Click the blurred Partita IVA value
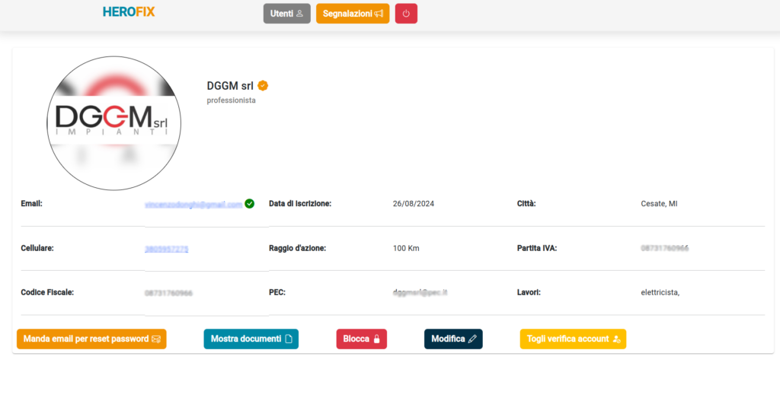The image size is (780, 401). 665,248
